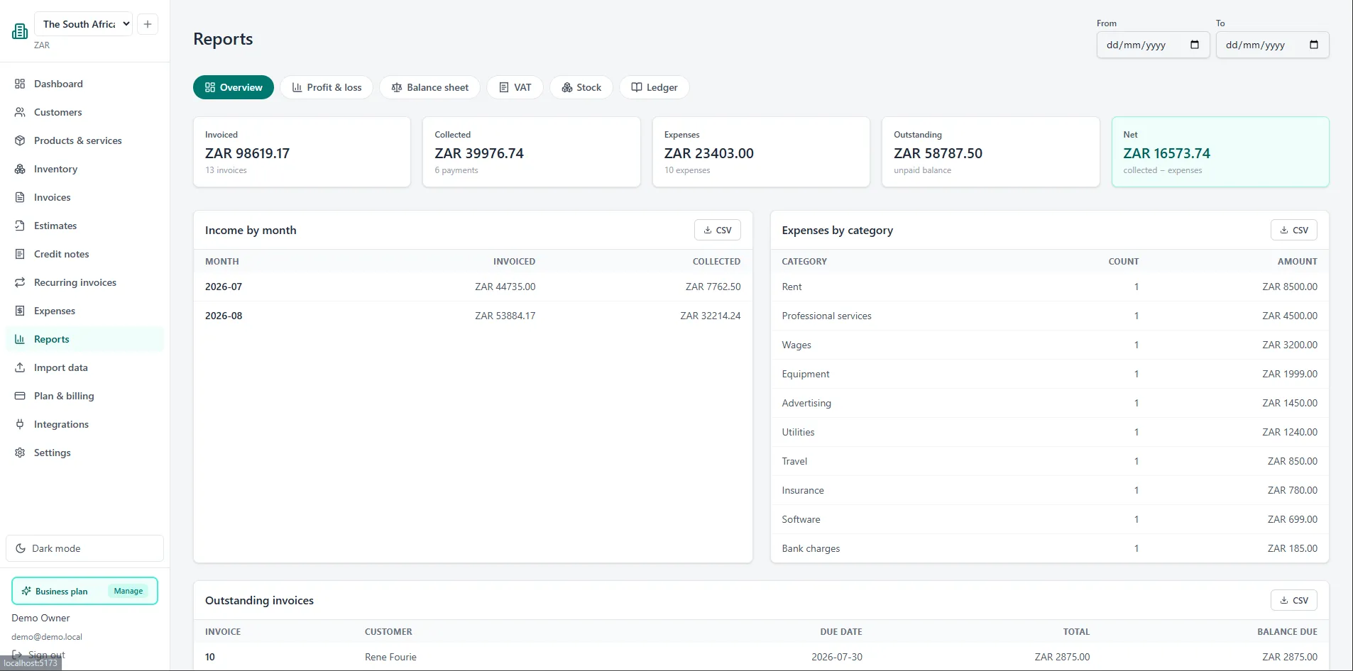This screenshot has height=671, width=1353.
Task: Click the plus icon to add company
Action: pyautogui.click(x=148, y=24)
